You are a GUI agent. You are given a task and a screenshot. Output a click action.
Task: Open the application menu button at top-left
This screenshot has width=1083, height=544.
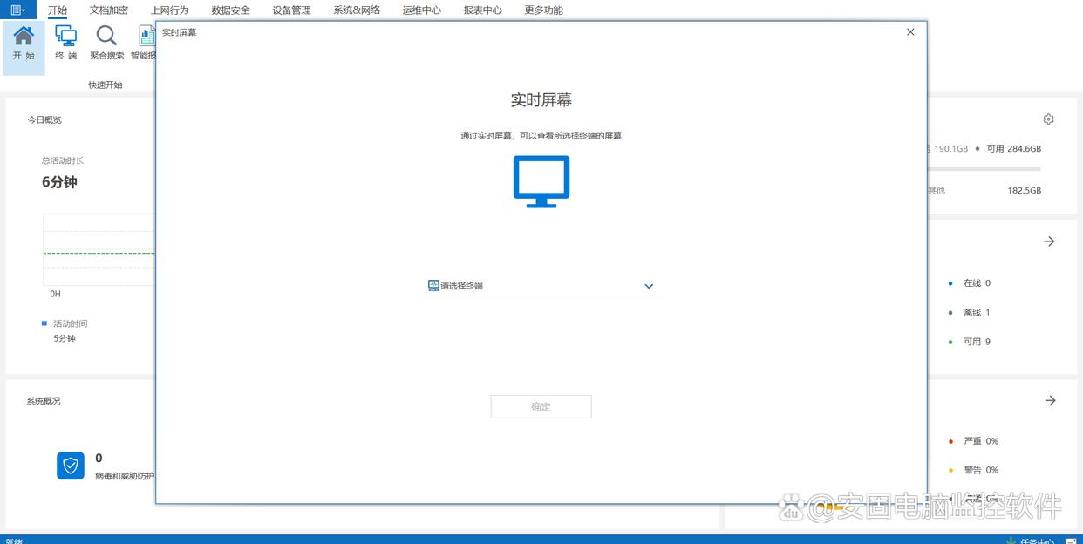click(17, 10)
